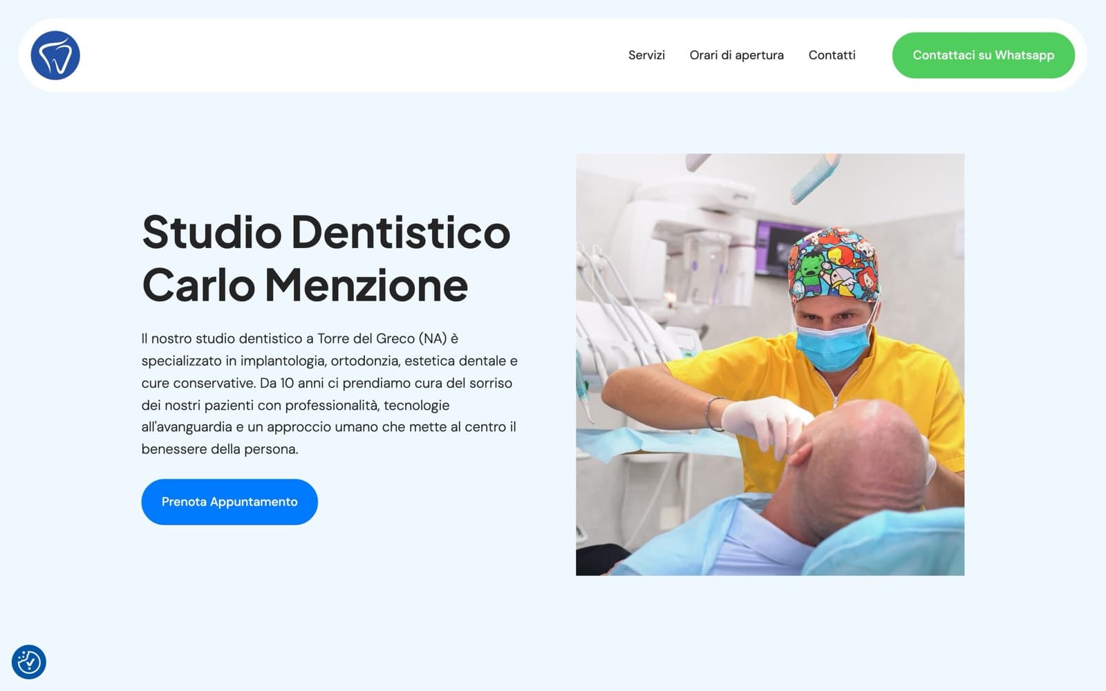This screenshot has height=691, width=1106.
Task: Go to Orari di apertura section
Action: [736, 55]
